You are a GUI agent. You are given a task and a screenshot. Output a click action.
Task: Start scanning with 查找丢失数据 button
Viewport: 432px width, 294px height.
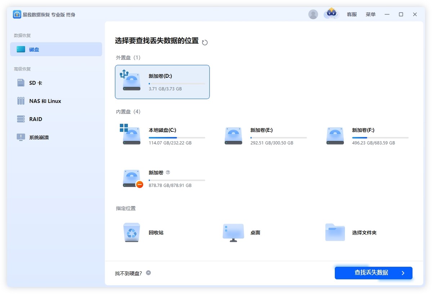373,273
